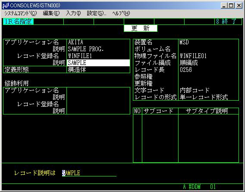Click the empty 修飾利用 application name field
Image resolution: width=245 pixels, height=192 pixels.
pos(98,90)
